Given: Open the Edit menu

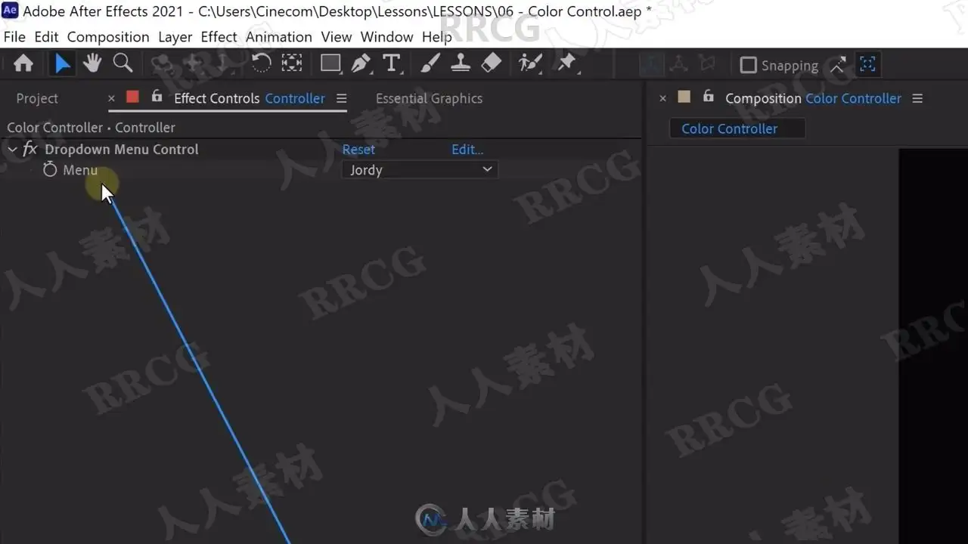Looking at the screenshot, I should (x=46, y=37).
